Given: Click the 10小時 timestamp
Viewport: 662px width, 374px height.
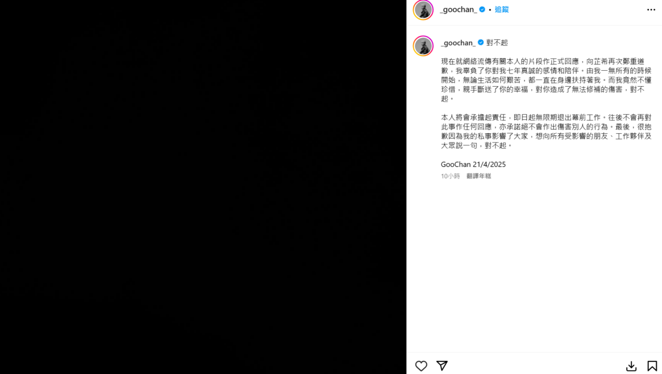Looking at the screenshot, I should 450,176.
